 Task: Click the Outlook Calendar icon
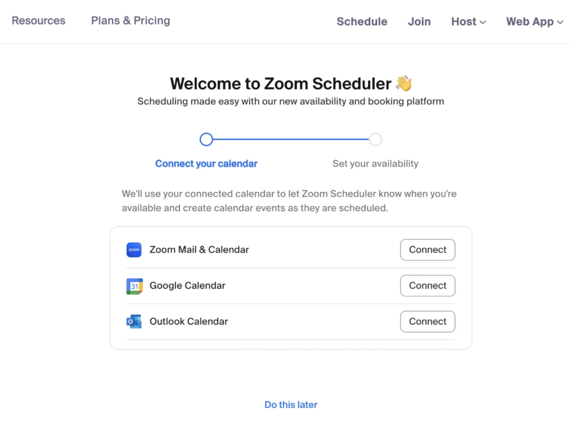click(x=134, y=322)
